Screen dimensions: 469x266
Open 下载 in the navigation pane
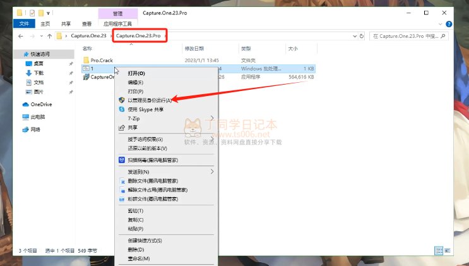39,73
